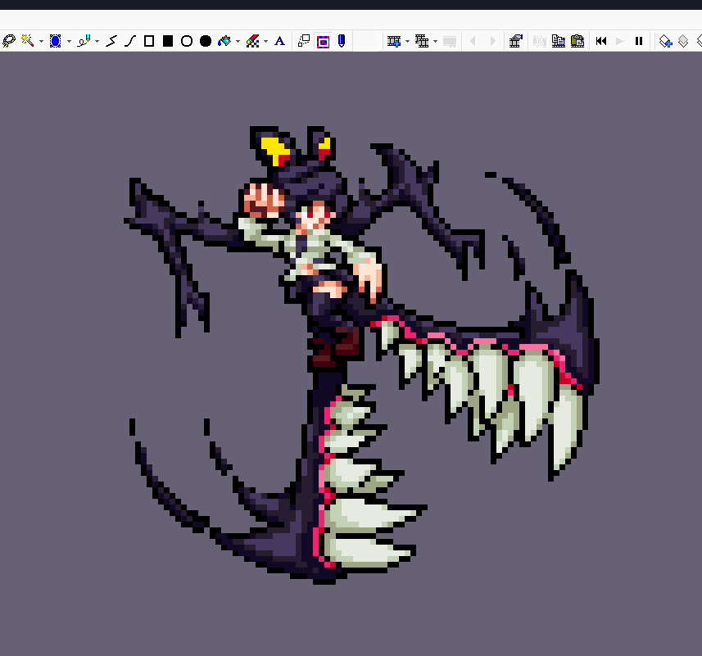Image resolution: width=702 pixels, height=656 pixels.
Task: Expand the add frame dropdown arrow
Action: 407,42
